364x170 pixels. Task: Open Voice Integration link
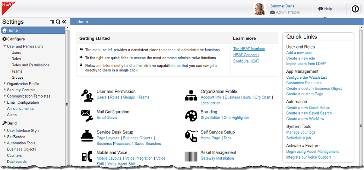point(139,158)
